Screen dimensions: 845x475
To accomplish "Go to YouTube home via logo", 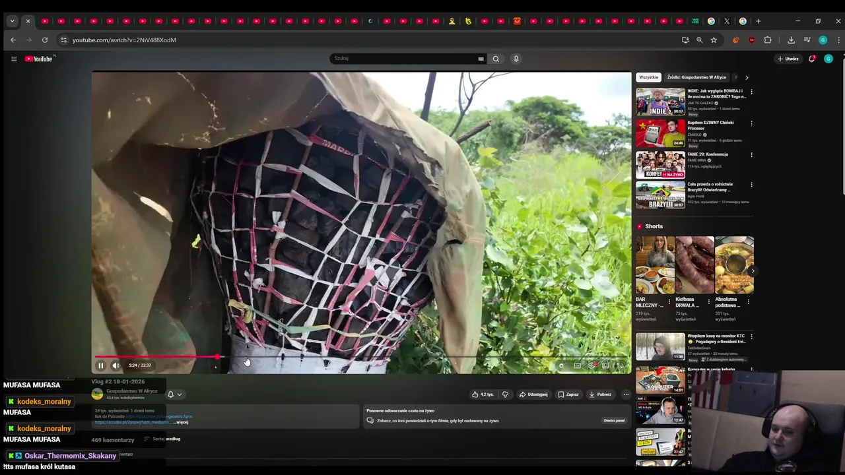I will coord(39,59).
